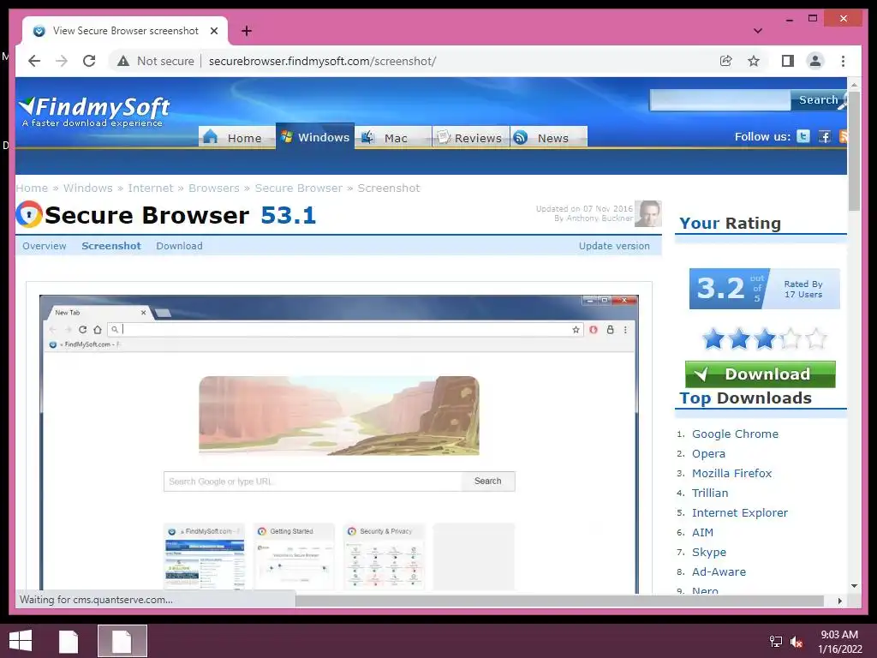This screenshot has width=877, height=658.
Task: Open a new tab with plus icon
Action: coord(246,31)
